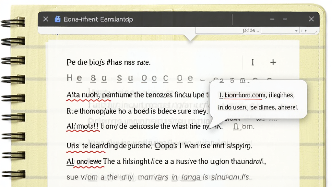Select the text cursor 'I' icon beside the heading
The width and height of the screenshot is (332, 187).
(x=252, y=62)
